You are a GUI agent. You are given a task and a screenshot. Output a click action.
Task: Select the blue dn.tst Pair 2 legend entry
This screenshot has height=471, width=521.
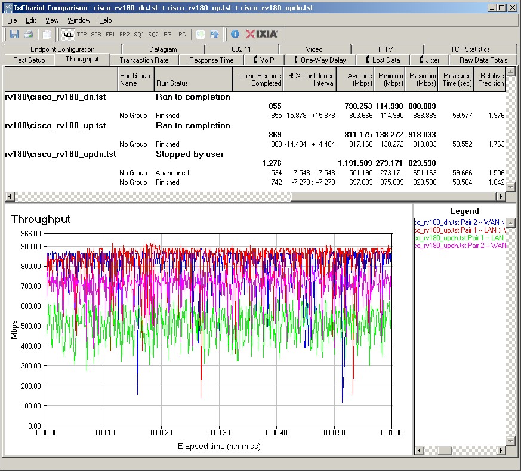[x=460, y=222]
